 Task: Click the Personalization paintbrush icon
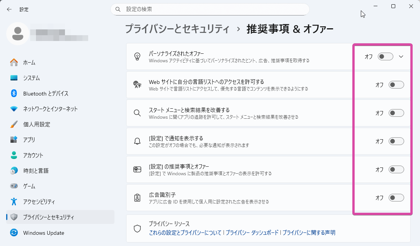point(14,124)
